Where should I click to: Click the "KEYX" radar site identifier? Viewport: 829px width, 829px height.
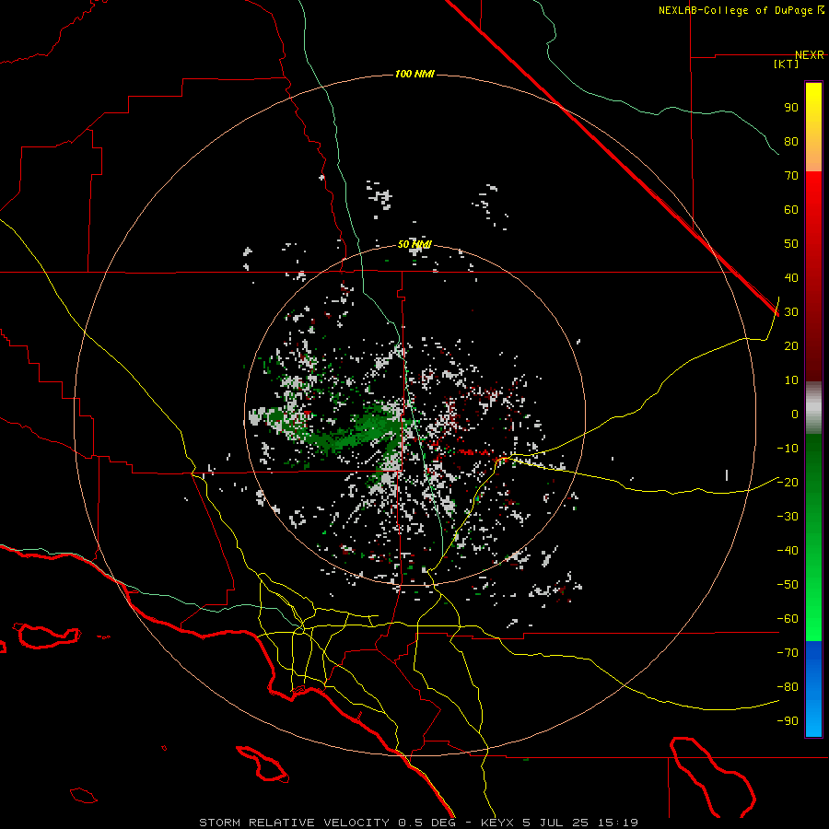497,823
